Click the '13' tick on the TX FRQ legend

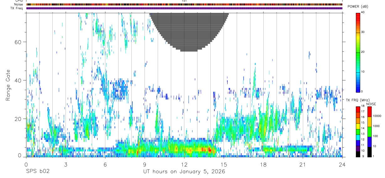click(x=363, y=134)
